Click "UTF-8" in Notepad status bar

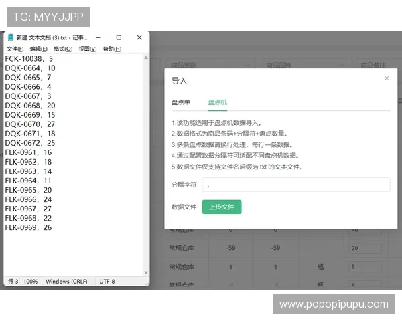pyautogui.click(x=107, y=282)
